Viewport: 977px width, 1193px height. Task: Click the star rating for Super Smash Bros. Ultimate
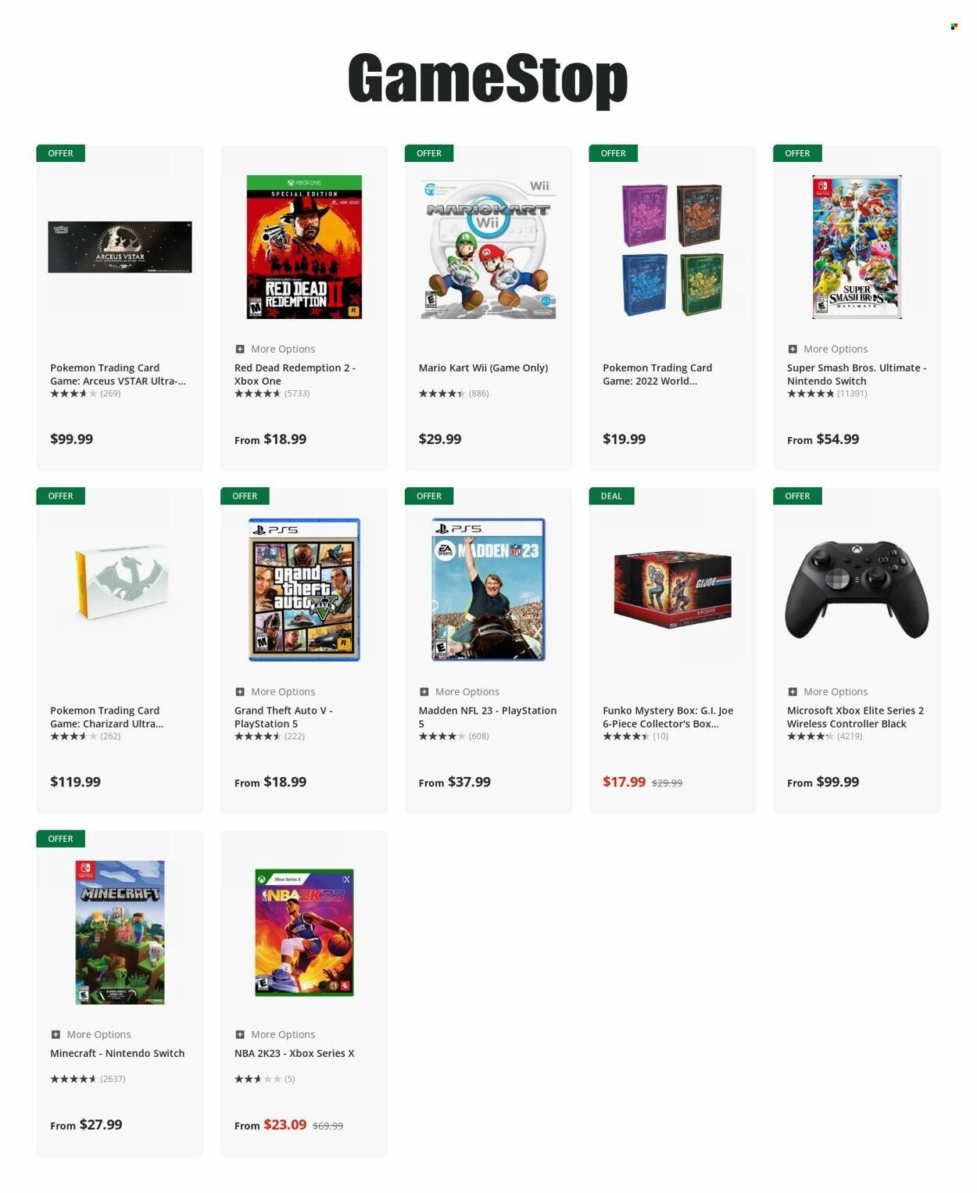(x=811, y=393)
